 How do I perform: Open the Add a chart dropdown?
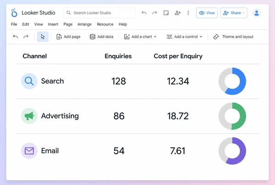tap(140, 37)
